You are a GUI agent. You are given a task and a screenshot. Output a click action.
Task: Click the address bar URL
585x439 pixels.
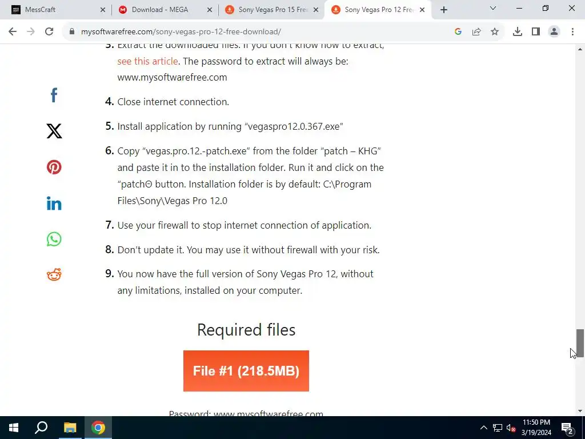(181, 32)
